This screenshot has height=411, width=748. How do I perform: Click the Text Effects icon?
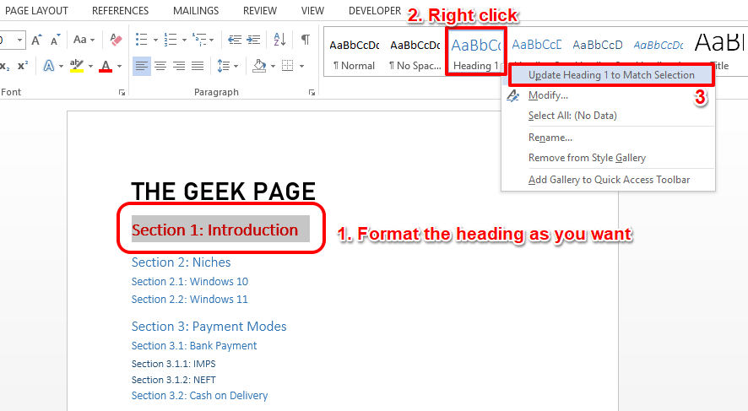tap(49, 65)
